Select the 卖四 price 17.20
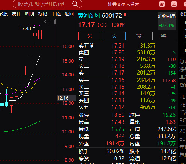This screenshot has width=186, height=164. pos(118,52)
